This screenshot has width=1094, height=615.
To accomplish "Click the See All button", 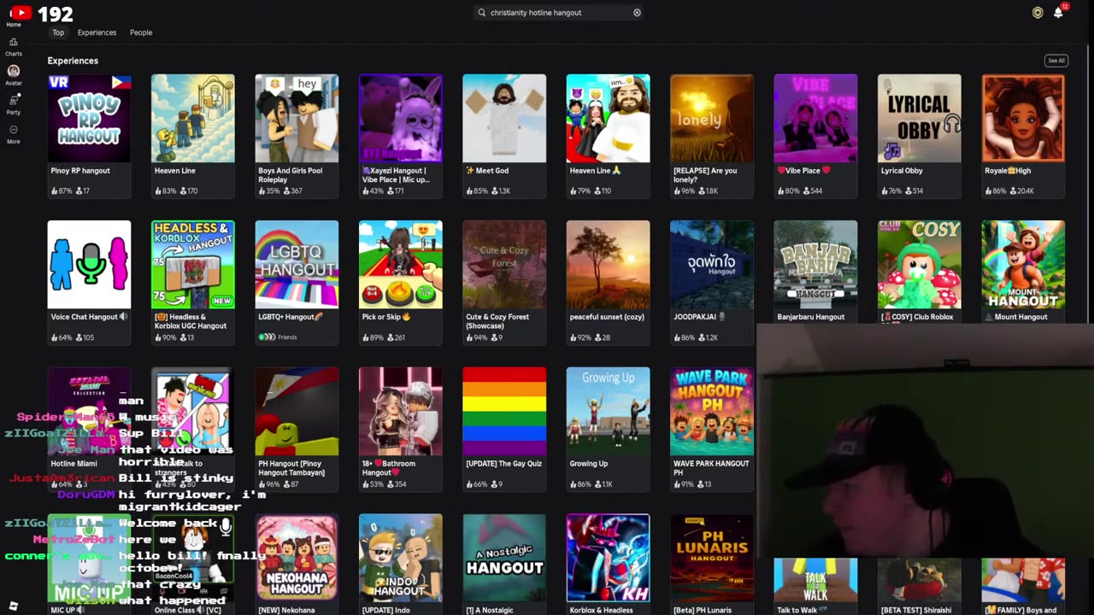I will 1056,61.
